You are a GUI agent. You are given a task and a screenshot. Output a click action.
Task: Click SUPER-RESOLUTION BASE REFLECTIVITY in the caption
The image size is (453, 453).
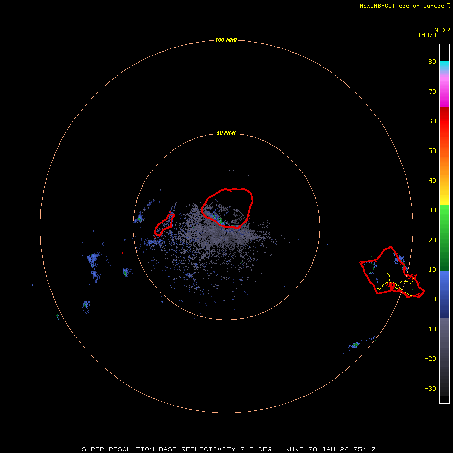pyautogui.click(x=159, y=449)
